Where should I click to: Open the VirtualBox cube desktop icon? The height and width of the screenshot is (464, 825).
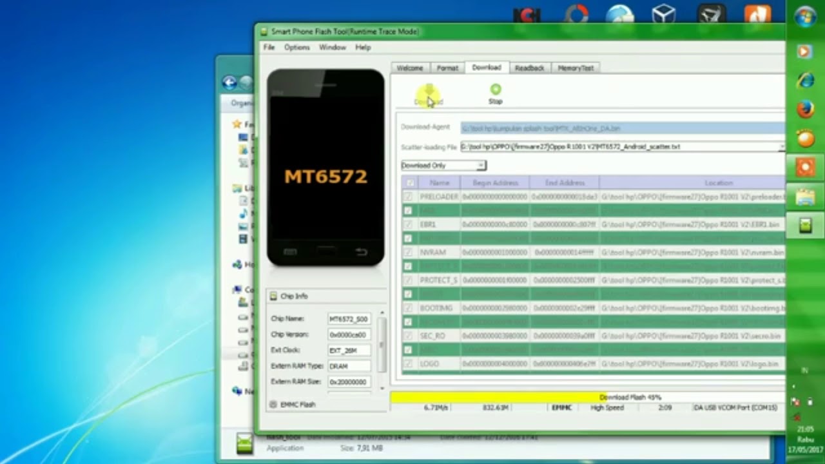tap(663, 14)
